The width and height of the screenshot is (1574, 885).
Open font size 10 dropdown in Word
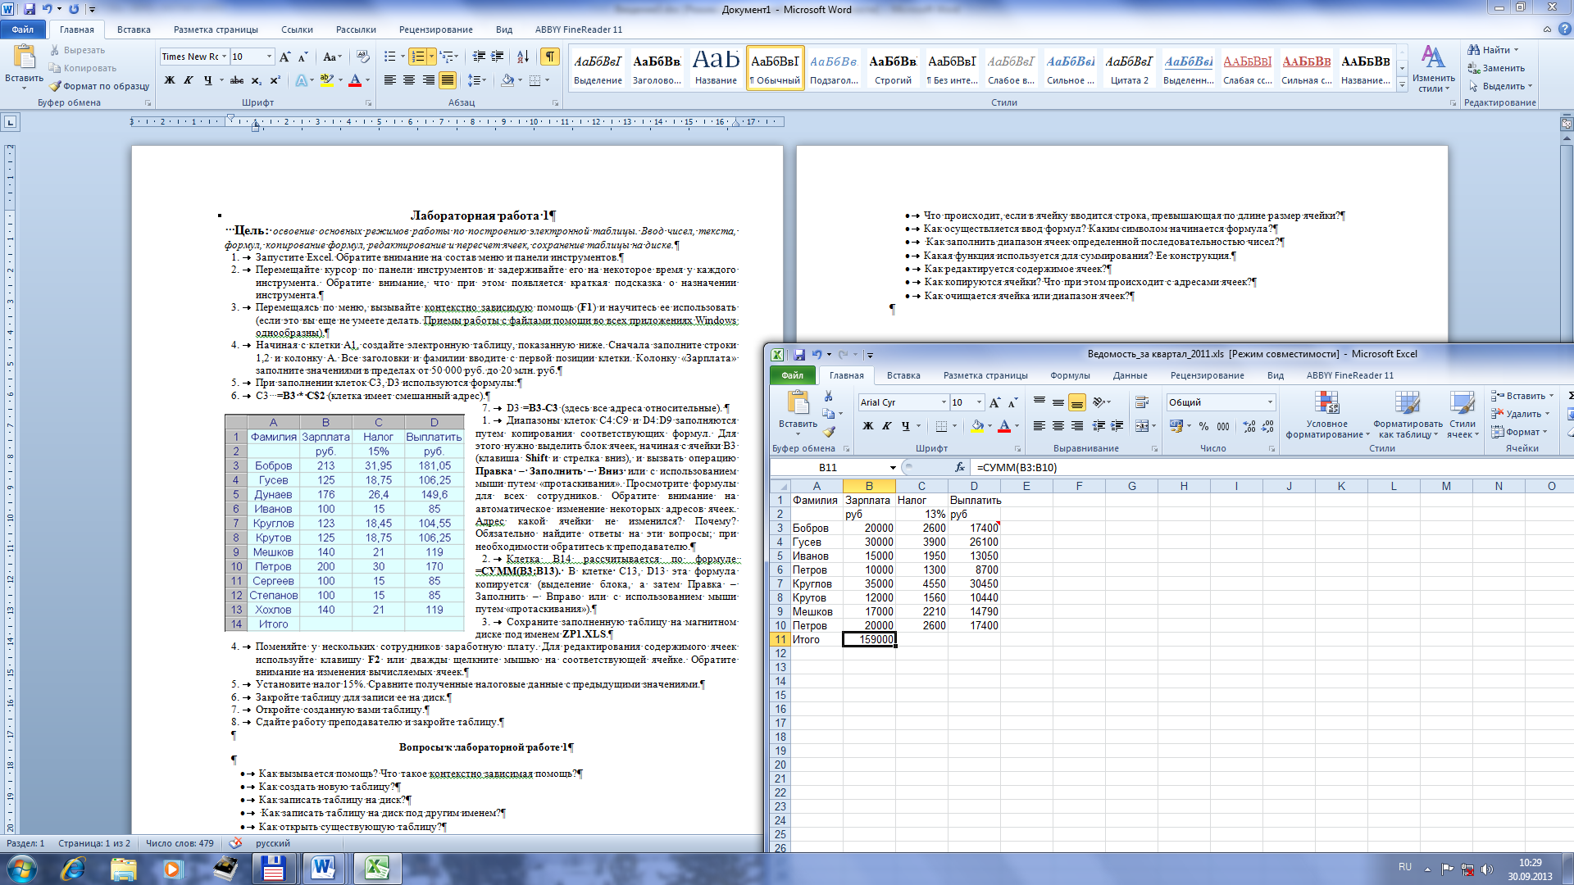pos(269,57)
